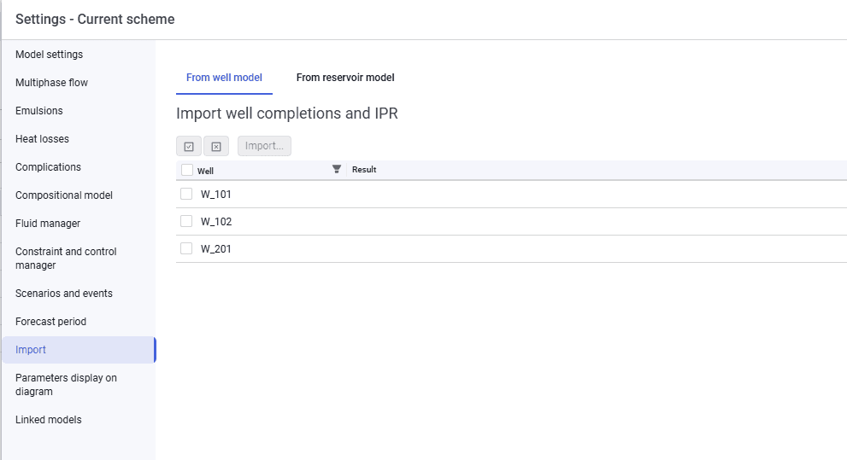This screenshot has height=460, width=847.
Task: Open the Fluid manager page
Action: click(48, 224)
